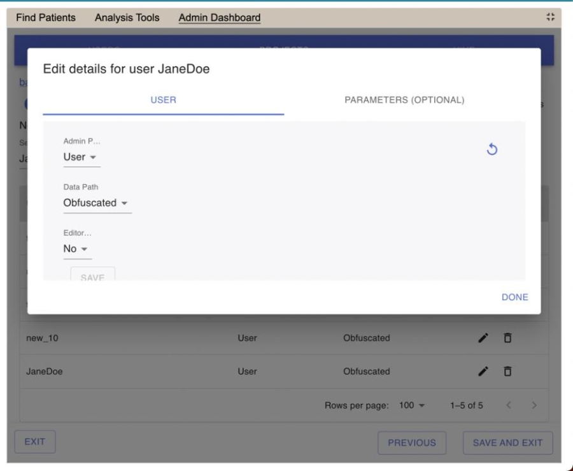Delete the new_10 user with trash icon
This screenshot has height=471, width=573.
coord(507,337)
